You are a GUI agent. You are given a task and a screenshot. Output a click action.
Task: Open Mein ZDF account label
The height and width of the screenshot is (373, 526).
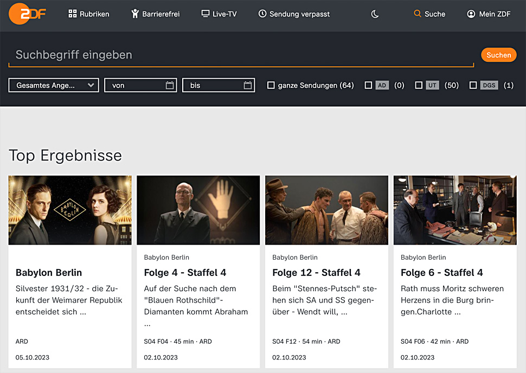[495, 14]
